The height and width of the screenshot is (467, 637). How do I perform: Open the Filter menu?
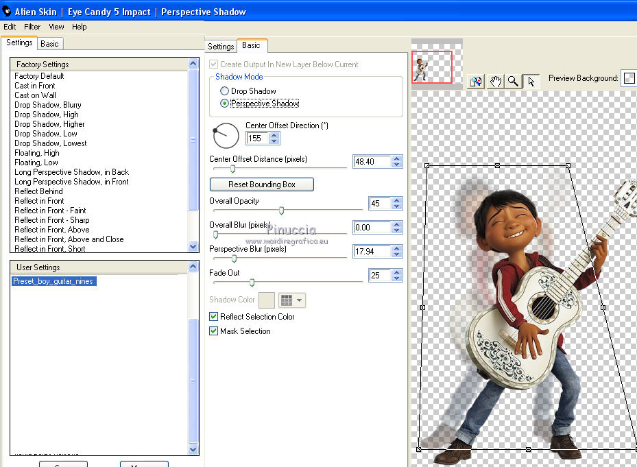tap(32, 27)
